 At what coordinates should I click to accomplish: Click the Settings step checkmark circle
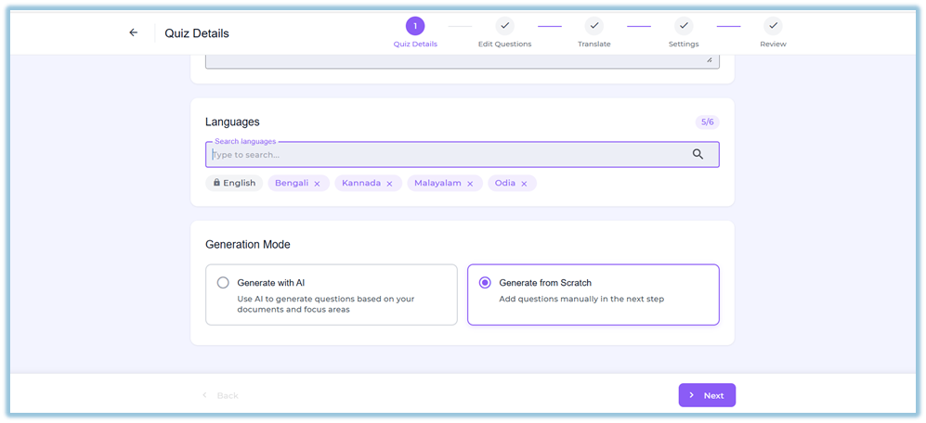684,26
